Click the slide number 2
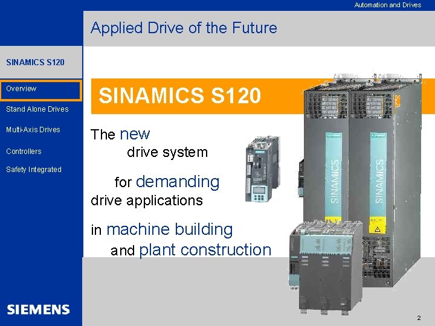This screenshot has height=326, width=435. point(419,318)
